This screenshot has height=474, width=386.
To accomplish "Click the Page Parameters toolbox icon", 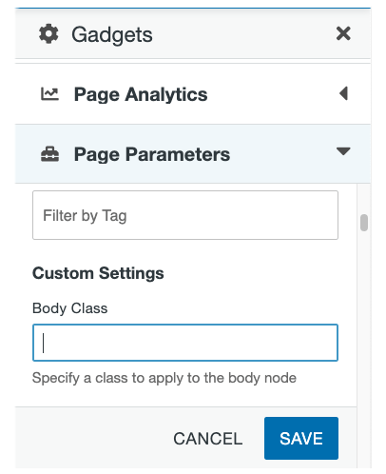I will [49, 154].
